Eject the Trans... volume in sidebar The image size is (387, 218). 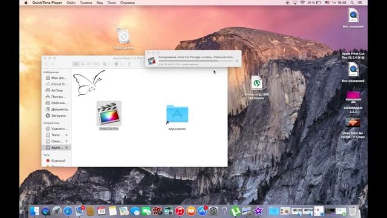pos(67,135)
